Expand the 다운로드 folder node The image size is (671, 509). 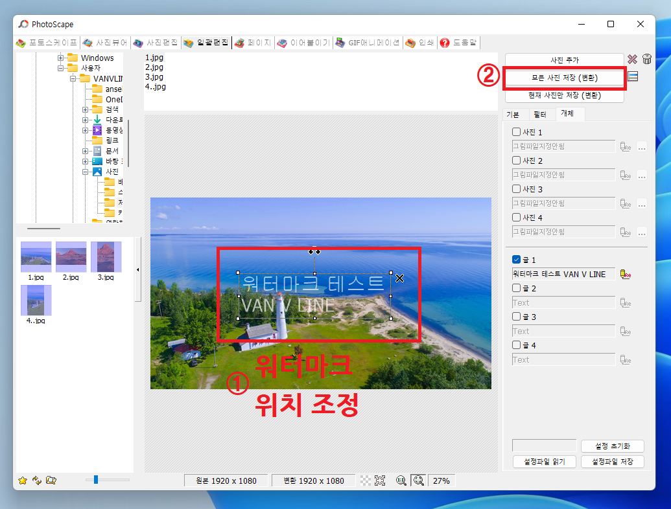tap(85, 120)
